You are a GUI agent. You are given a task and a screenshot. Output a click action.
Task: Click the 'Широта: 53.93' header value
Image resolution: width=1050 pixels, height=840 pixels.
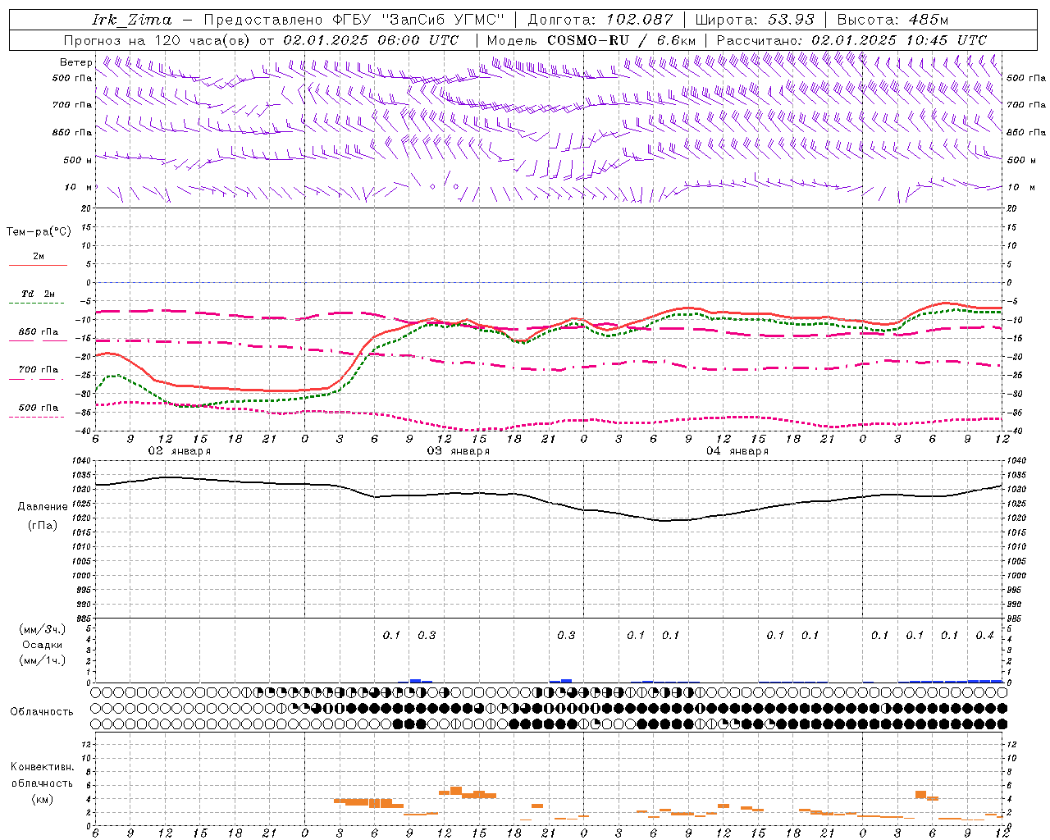(756, 20)
